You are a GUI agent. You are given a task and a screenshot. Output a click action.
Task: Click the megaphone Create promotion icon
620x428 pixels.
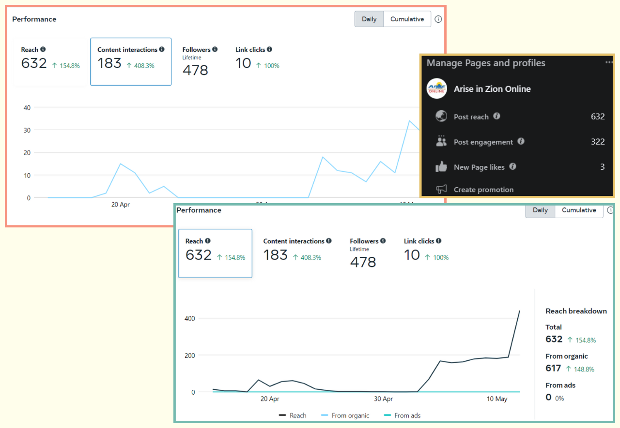[441, 189]
